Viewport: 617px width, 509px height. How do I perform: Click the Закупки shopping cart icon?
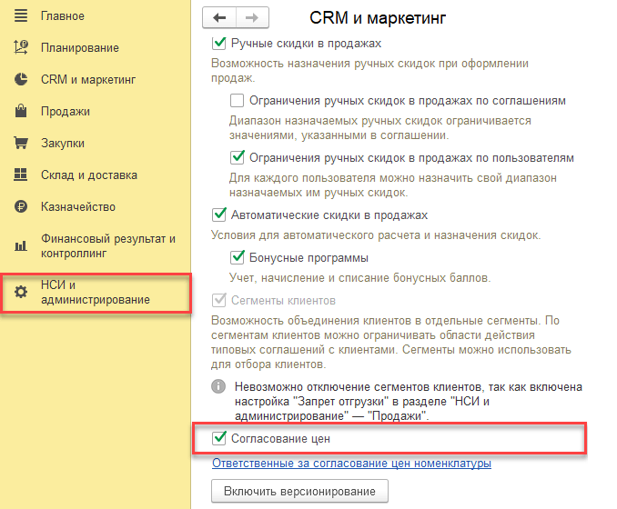pyautogui.click(x=22, y=143)
